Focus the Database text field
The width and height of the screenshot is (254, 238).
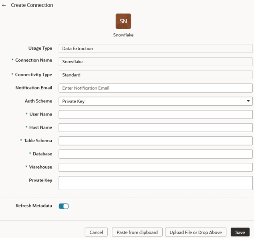155,154
